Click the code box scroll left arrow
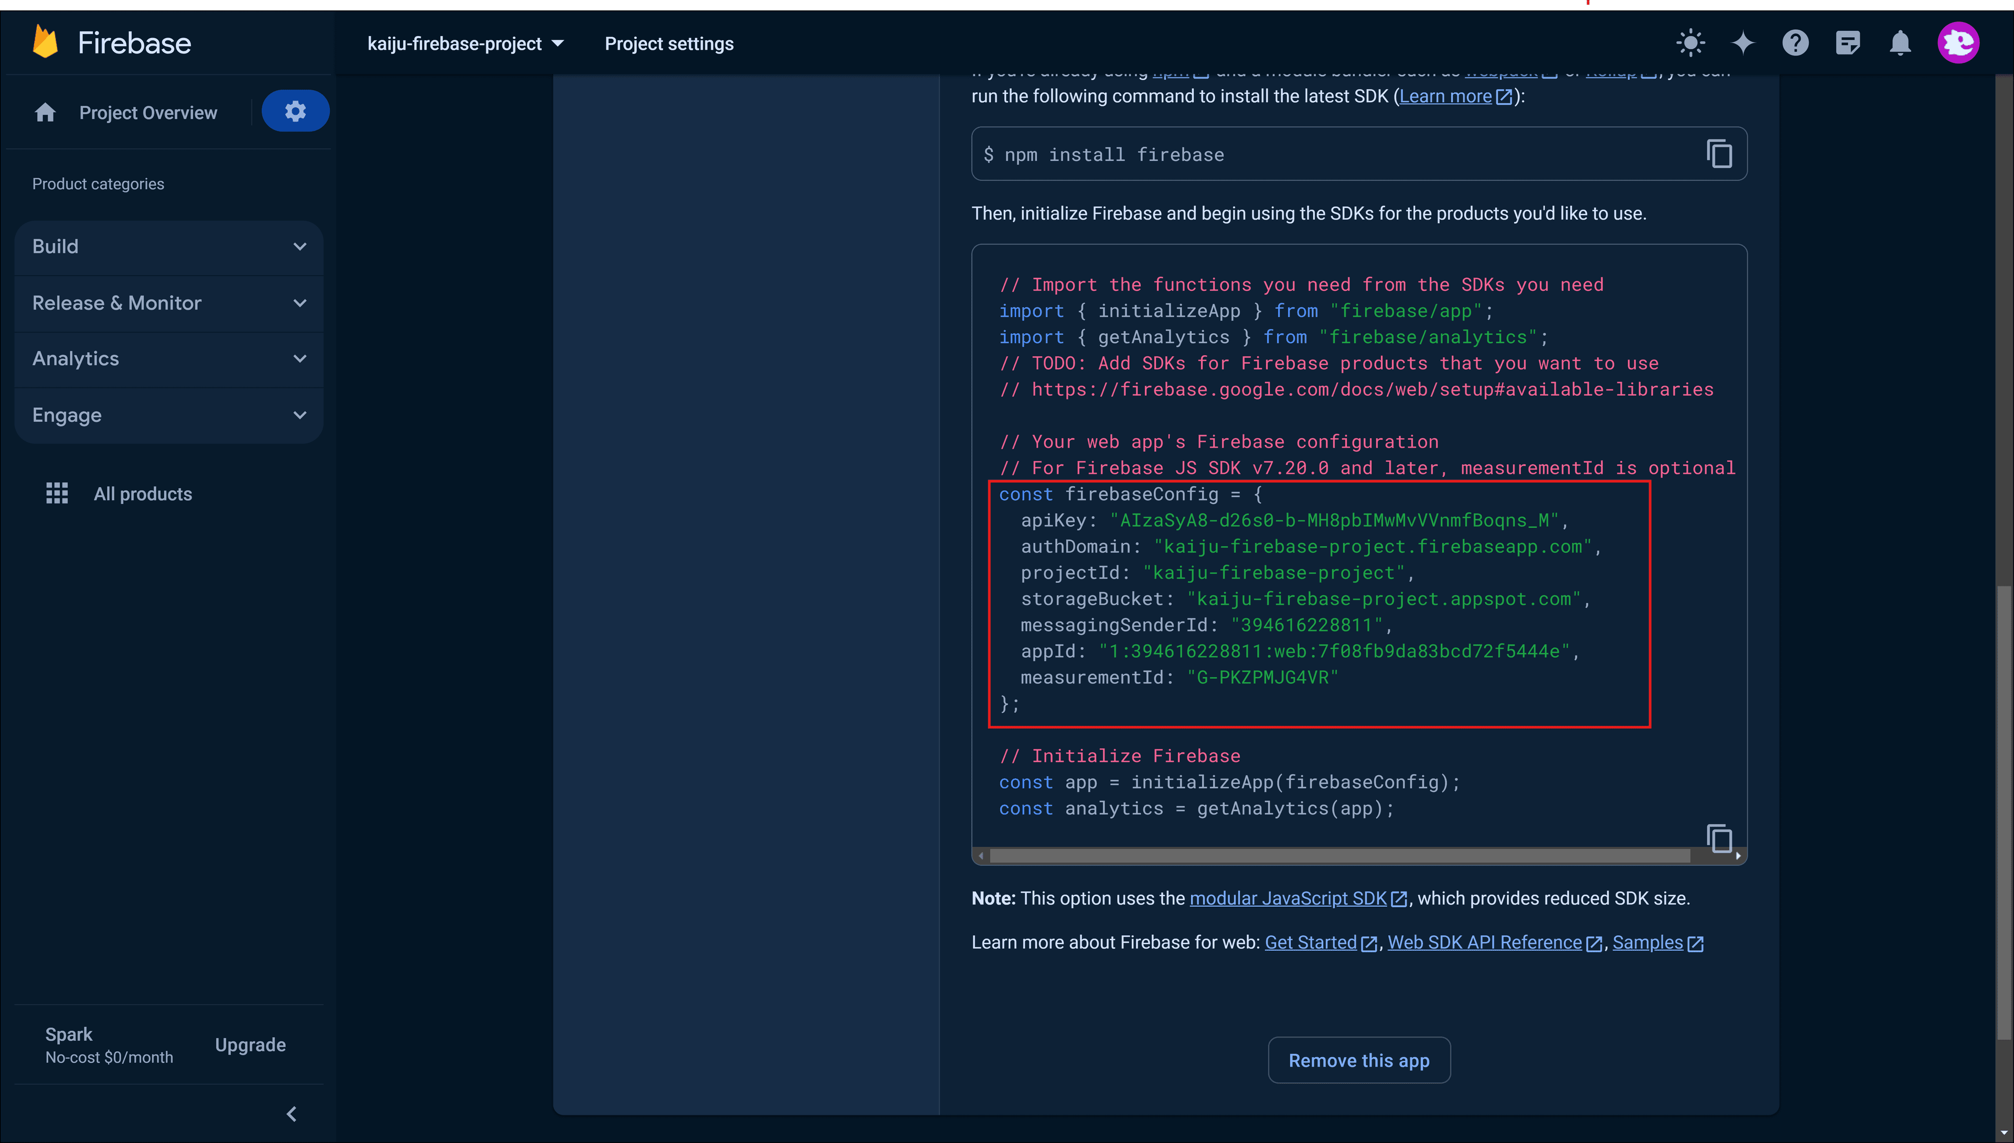 (x=981, y=856)
